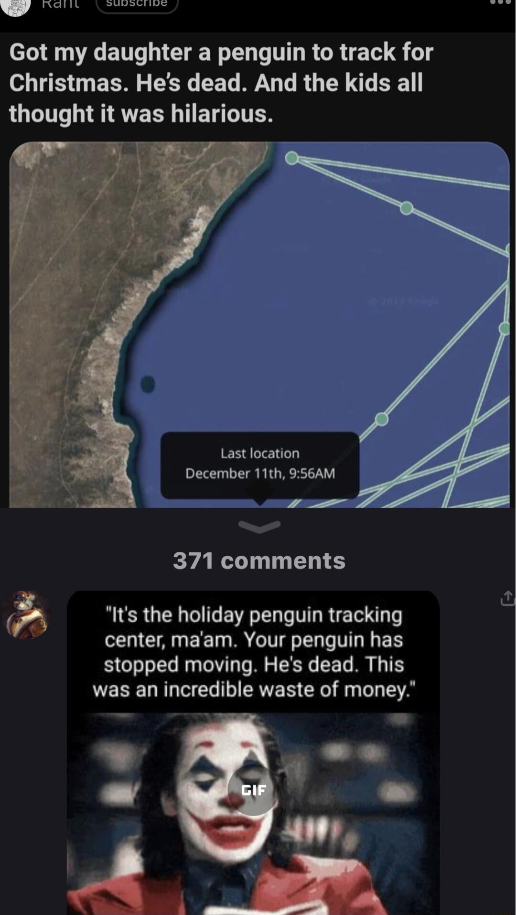Open the Rant community avatar

click(x=15, y=6)
